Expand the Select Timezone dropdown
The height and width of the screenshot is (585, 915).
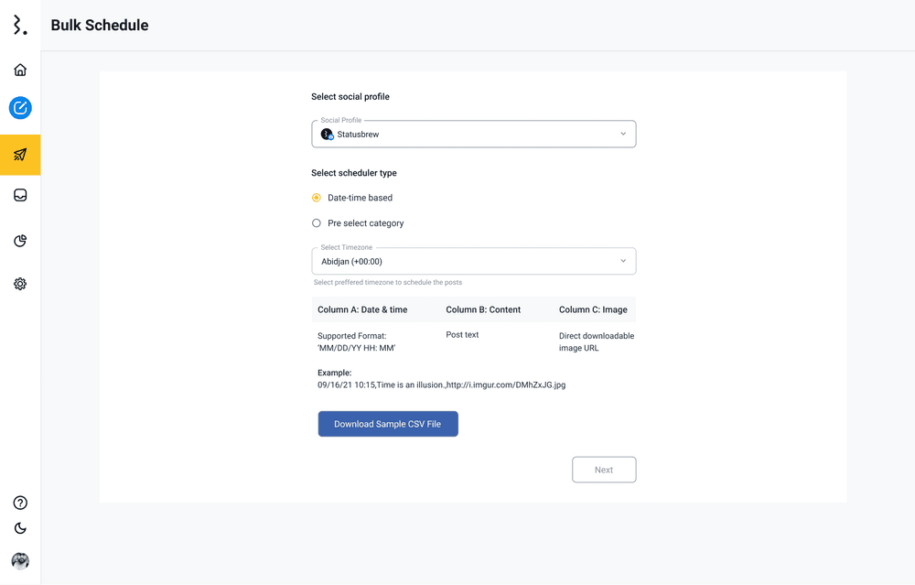click(473, 261)
